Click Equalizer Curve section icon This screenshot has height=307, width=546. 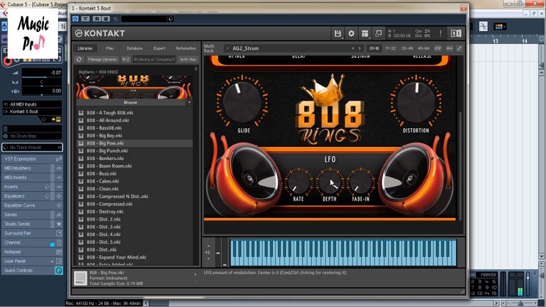pyautogui.click(x=59, y=206)
